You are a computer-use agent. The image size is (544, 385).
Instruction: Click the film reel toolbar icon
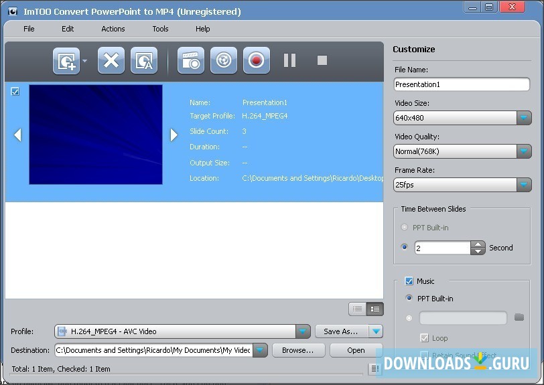[224, 61]
